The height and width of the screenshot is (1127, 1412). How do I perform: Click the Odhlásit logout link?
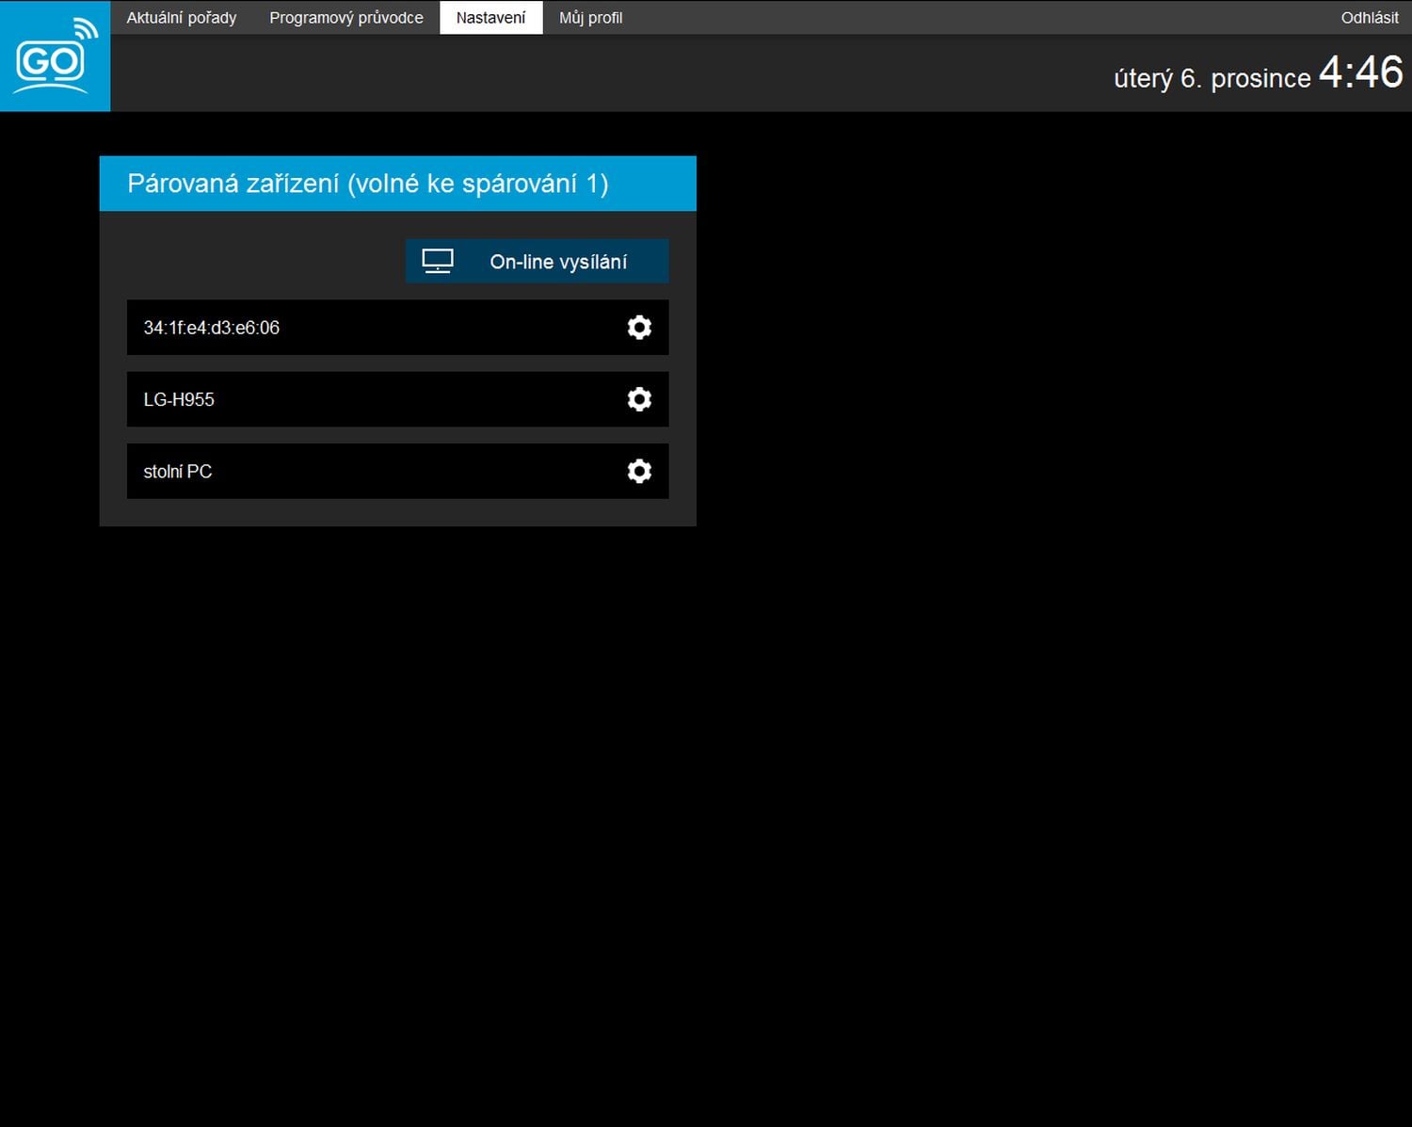pos(1370,17)
